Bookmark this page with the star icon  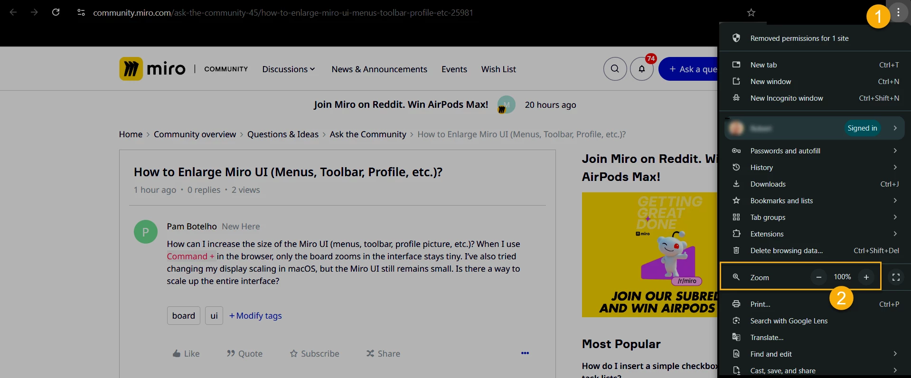coord(751,13)
